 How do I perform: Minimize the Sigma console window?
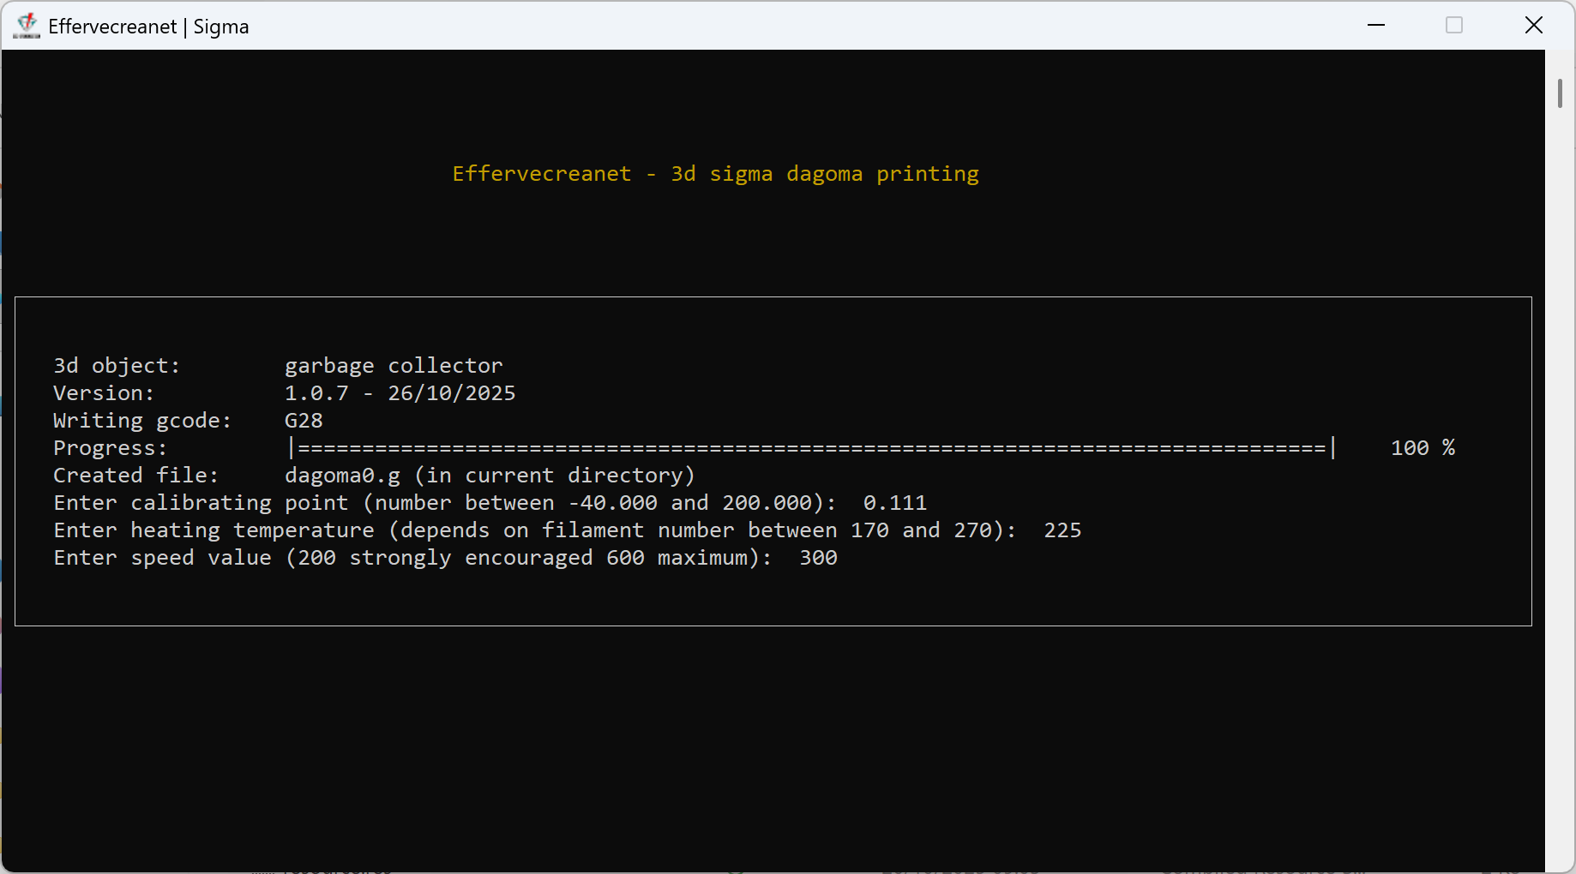(1376, 26)
